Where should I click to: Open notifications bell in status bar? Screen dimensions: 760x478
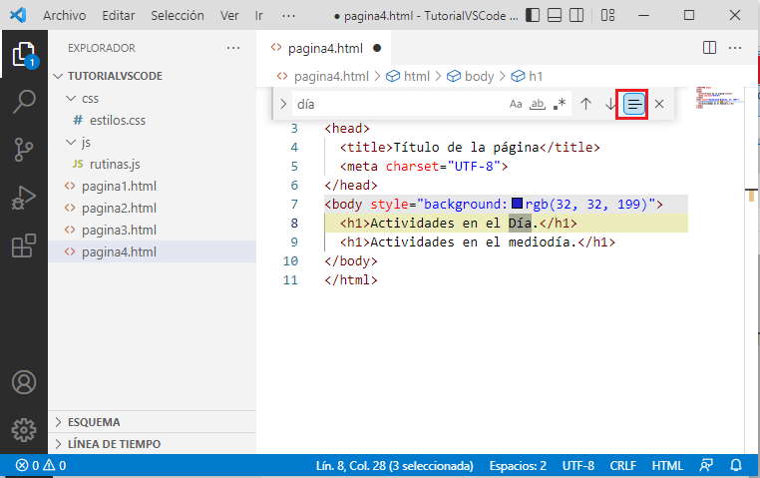pyautogui.click(x=736, y=465)
